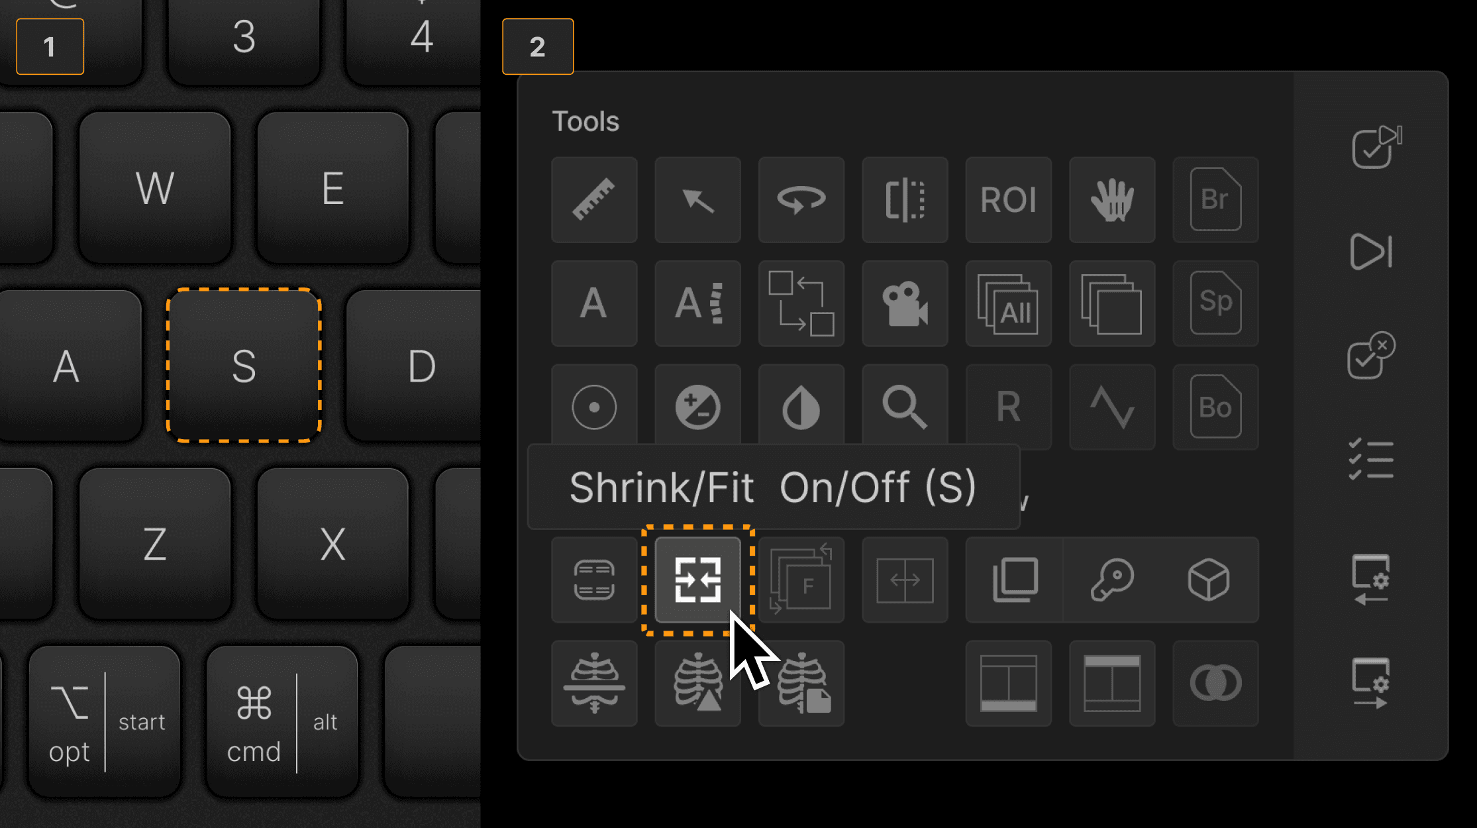Select the arrow pointer tool
This screenshot has width=1477, height=828.
pos(697,199)
